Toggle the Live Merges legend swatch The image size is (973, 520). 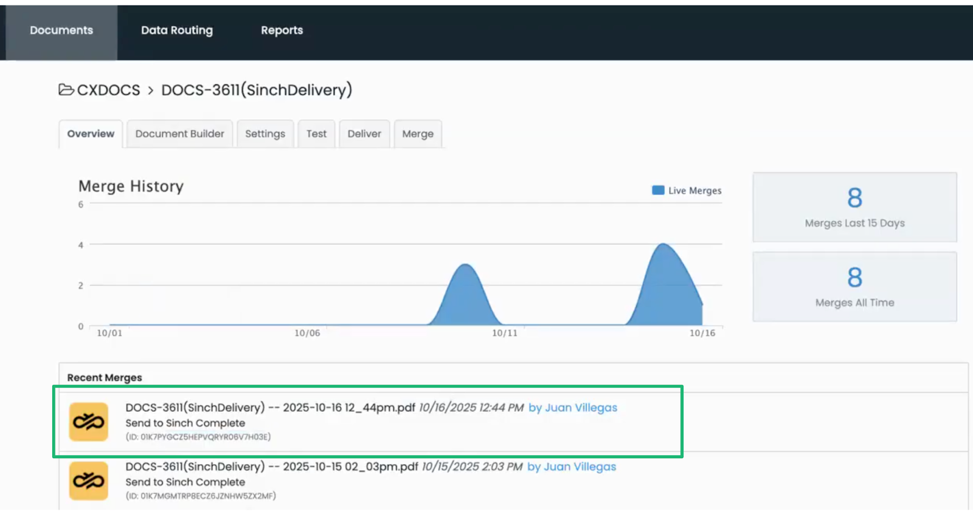coord(658,190)
